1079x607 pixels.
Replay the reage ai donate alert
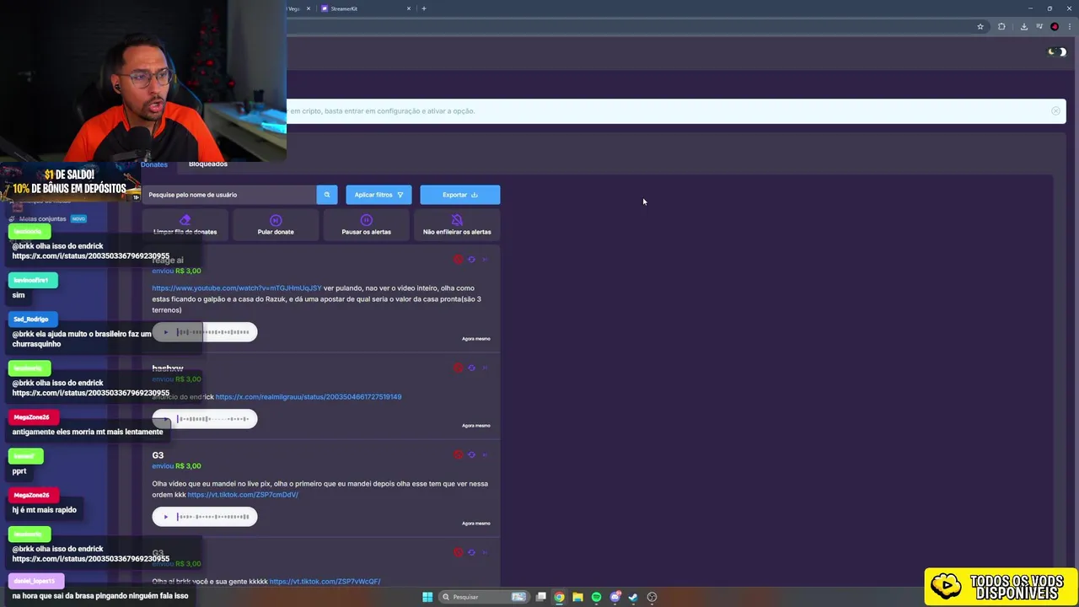[x=472, y=260]
